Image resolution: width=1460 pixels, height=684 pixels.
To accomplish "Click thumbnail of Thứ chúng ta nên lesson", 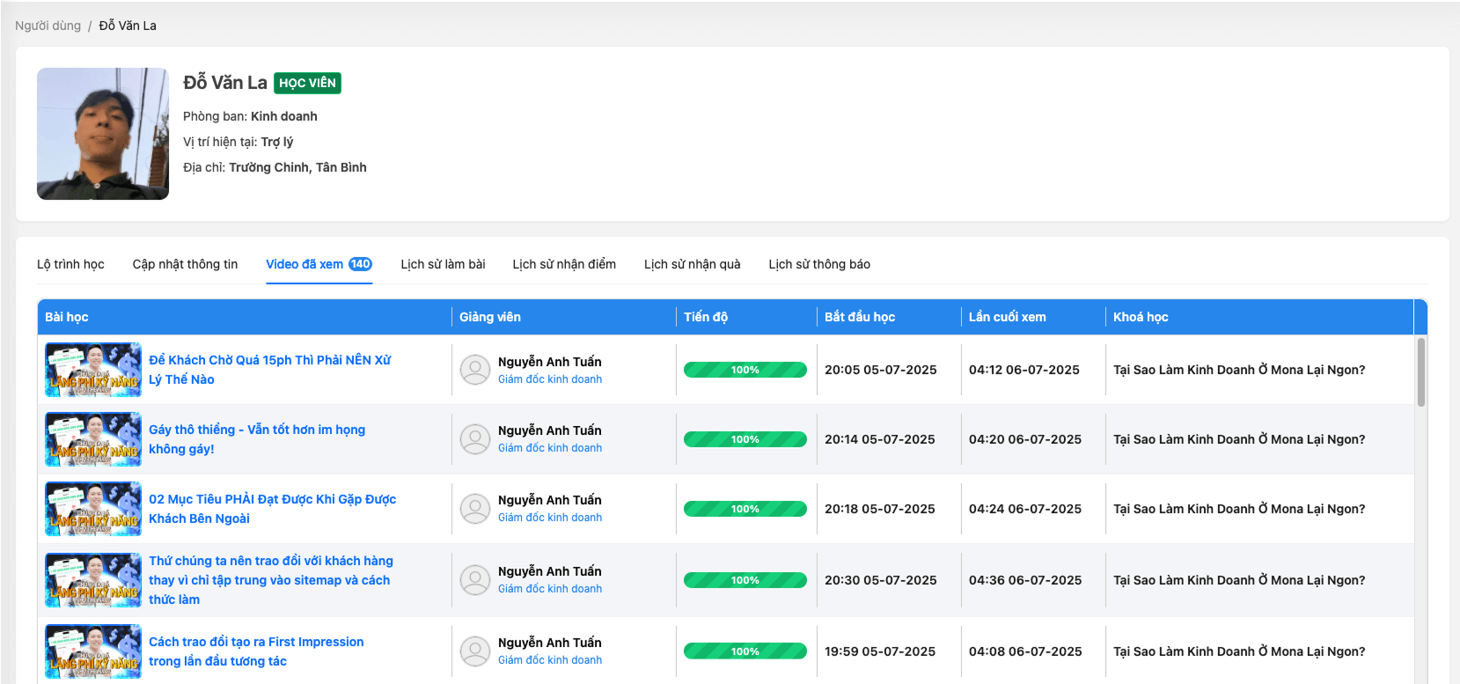I will pyautogui.click(x=93, y=580).
